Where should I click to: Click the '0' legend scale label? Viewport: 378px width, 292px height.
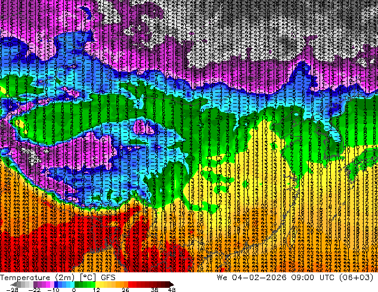pyautogui.click(x=74, y=290)
